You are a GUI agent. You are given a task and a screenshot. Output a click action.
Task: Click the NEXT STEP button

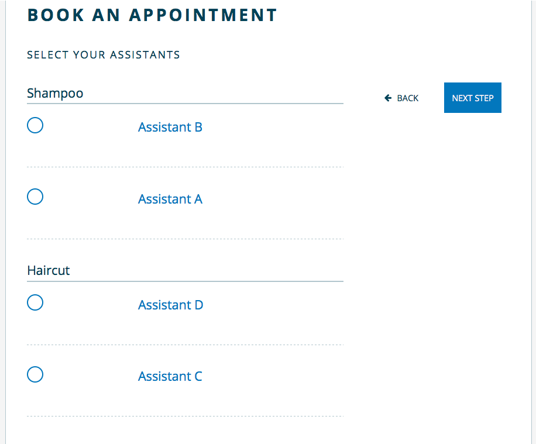[472, 98]
